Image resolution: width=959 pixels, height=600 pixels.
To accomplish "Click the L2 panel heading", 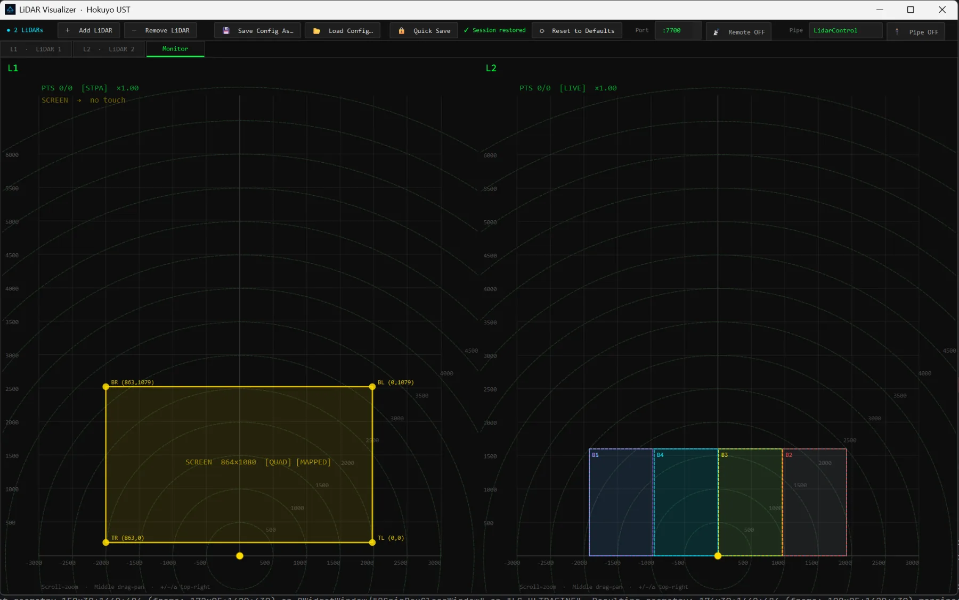I will pos(491,68).
